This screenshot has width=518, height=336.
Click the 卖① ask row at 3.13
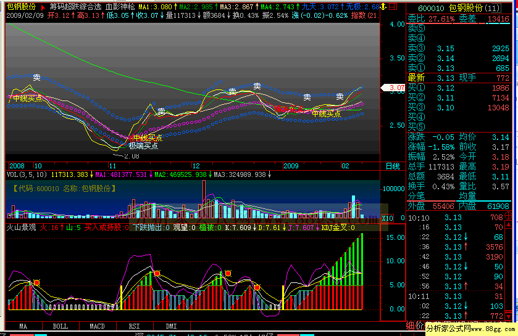(x=459, y=68)
